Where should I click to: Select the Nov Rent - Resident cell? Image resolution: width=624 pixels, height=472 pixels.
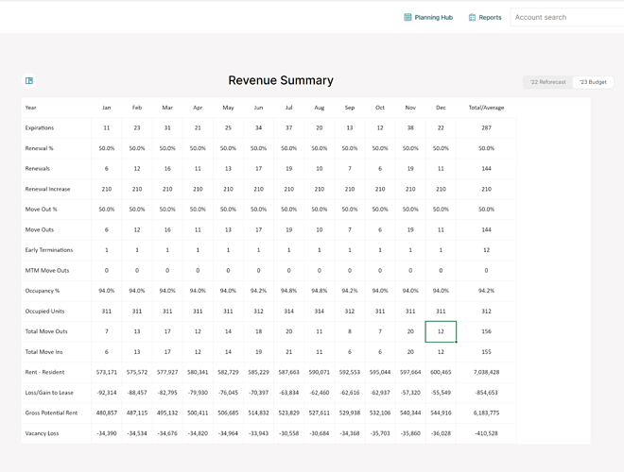[410, 372]
